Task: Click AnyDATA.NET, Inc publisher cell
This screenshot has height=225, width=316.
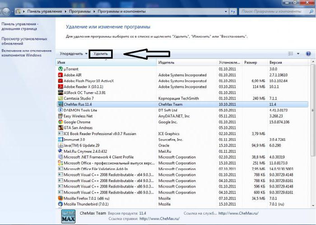Action: (174, 116)
